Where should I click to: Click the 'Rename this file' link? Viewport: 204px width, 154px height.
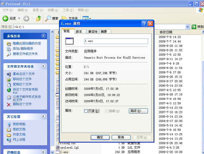point(24,74)
